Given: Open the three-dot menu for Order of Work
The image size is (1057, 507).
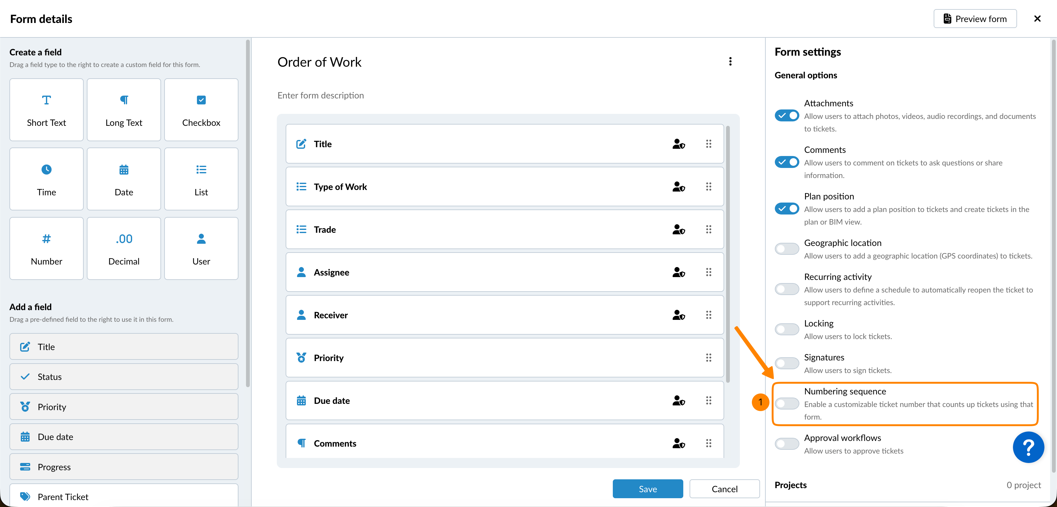Looking at the screenshot, I should click(x=730, y=62).
